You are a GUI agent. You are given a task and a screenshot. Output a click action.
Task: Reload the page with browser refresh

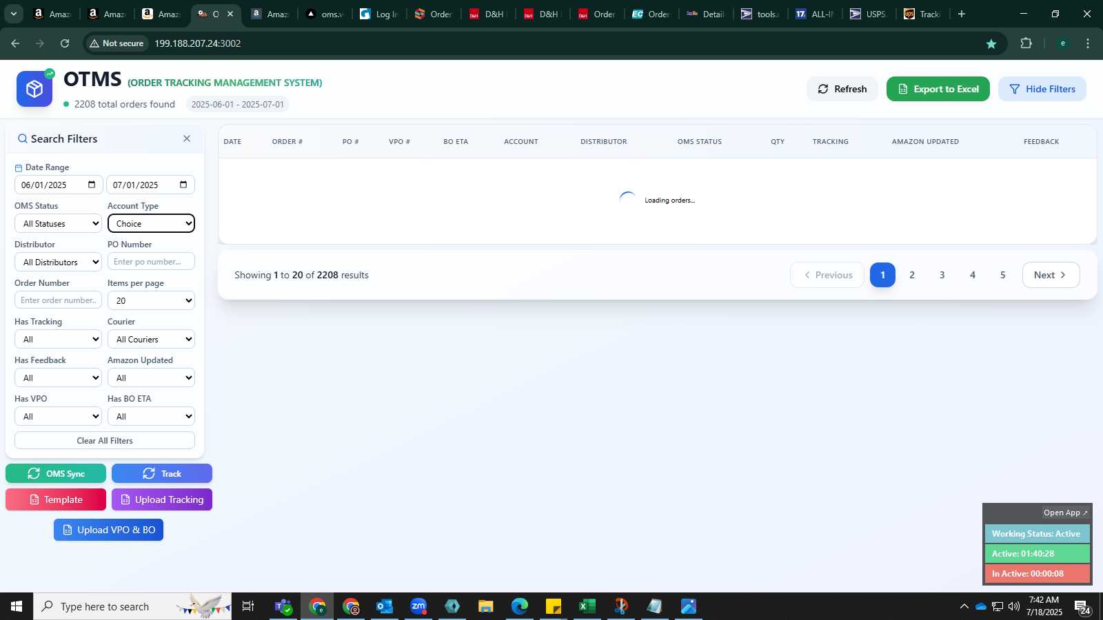pos(65,43)
